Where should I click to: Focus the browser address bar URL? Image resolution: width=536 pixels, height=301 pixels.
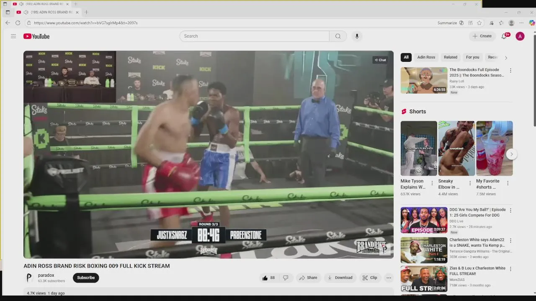(85, 23)
